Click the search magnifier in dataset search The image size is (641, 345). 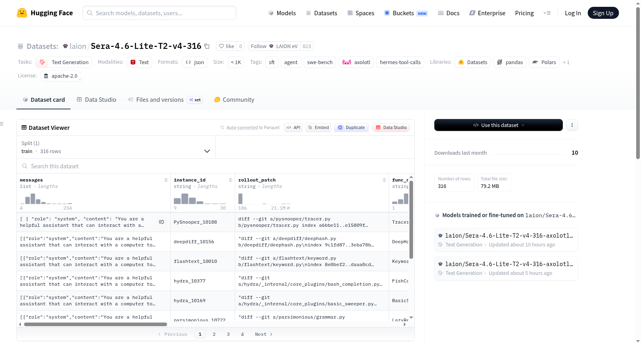(x=25, y=166)
